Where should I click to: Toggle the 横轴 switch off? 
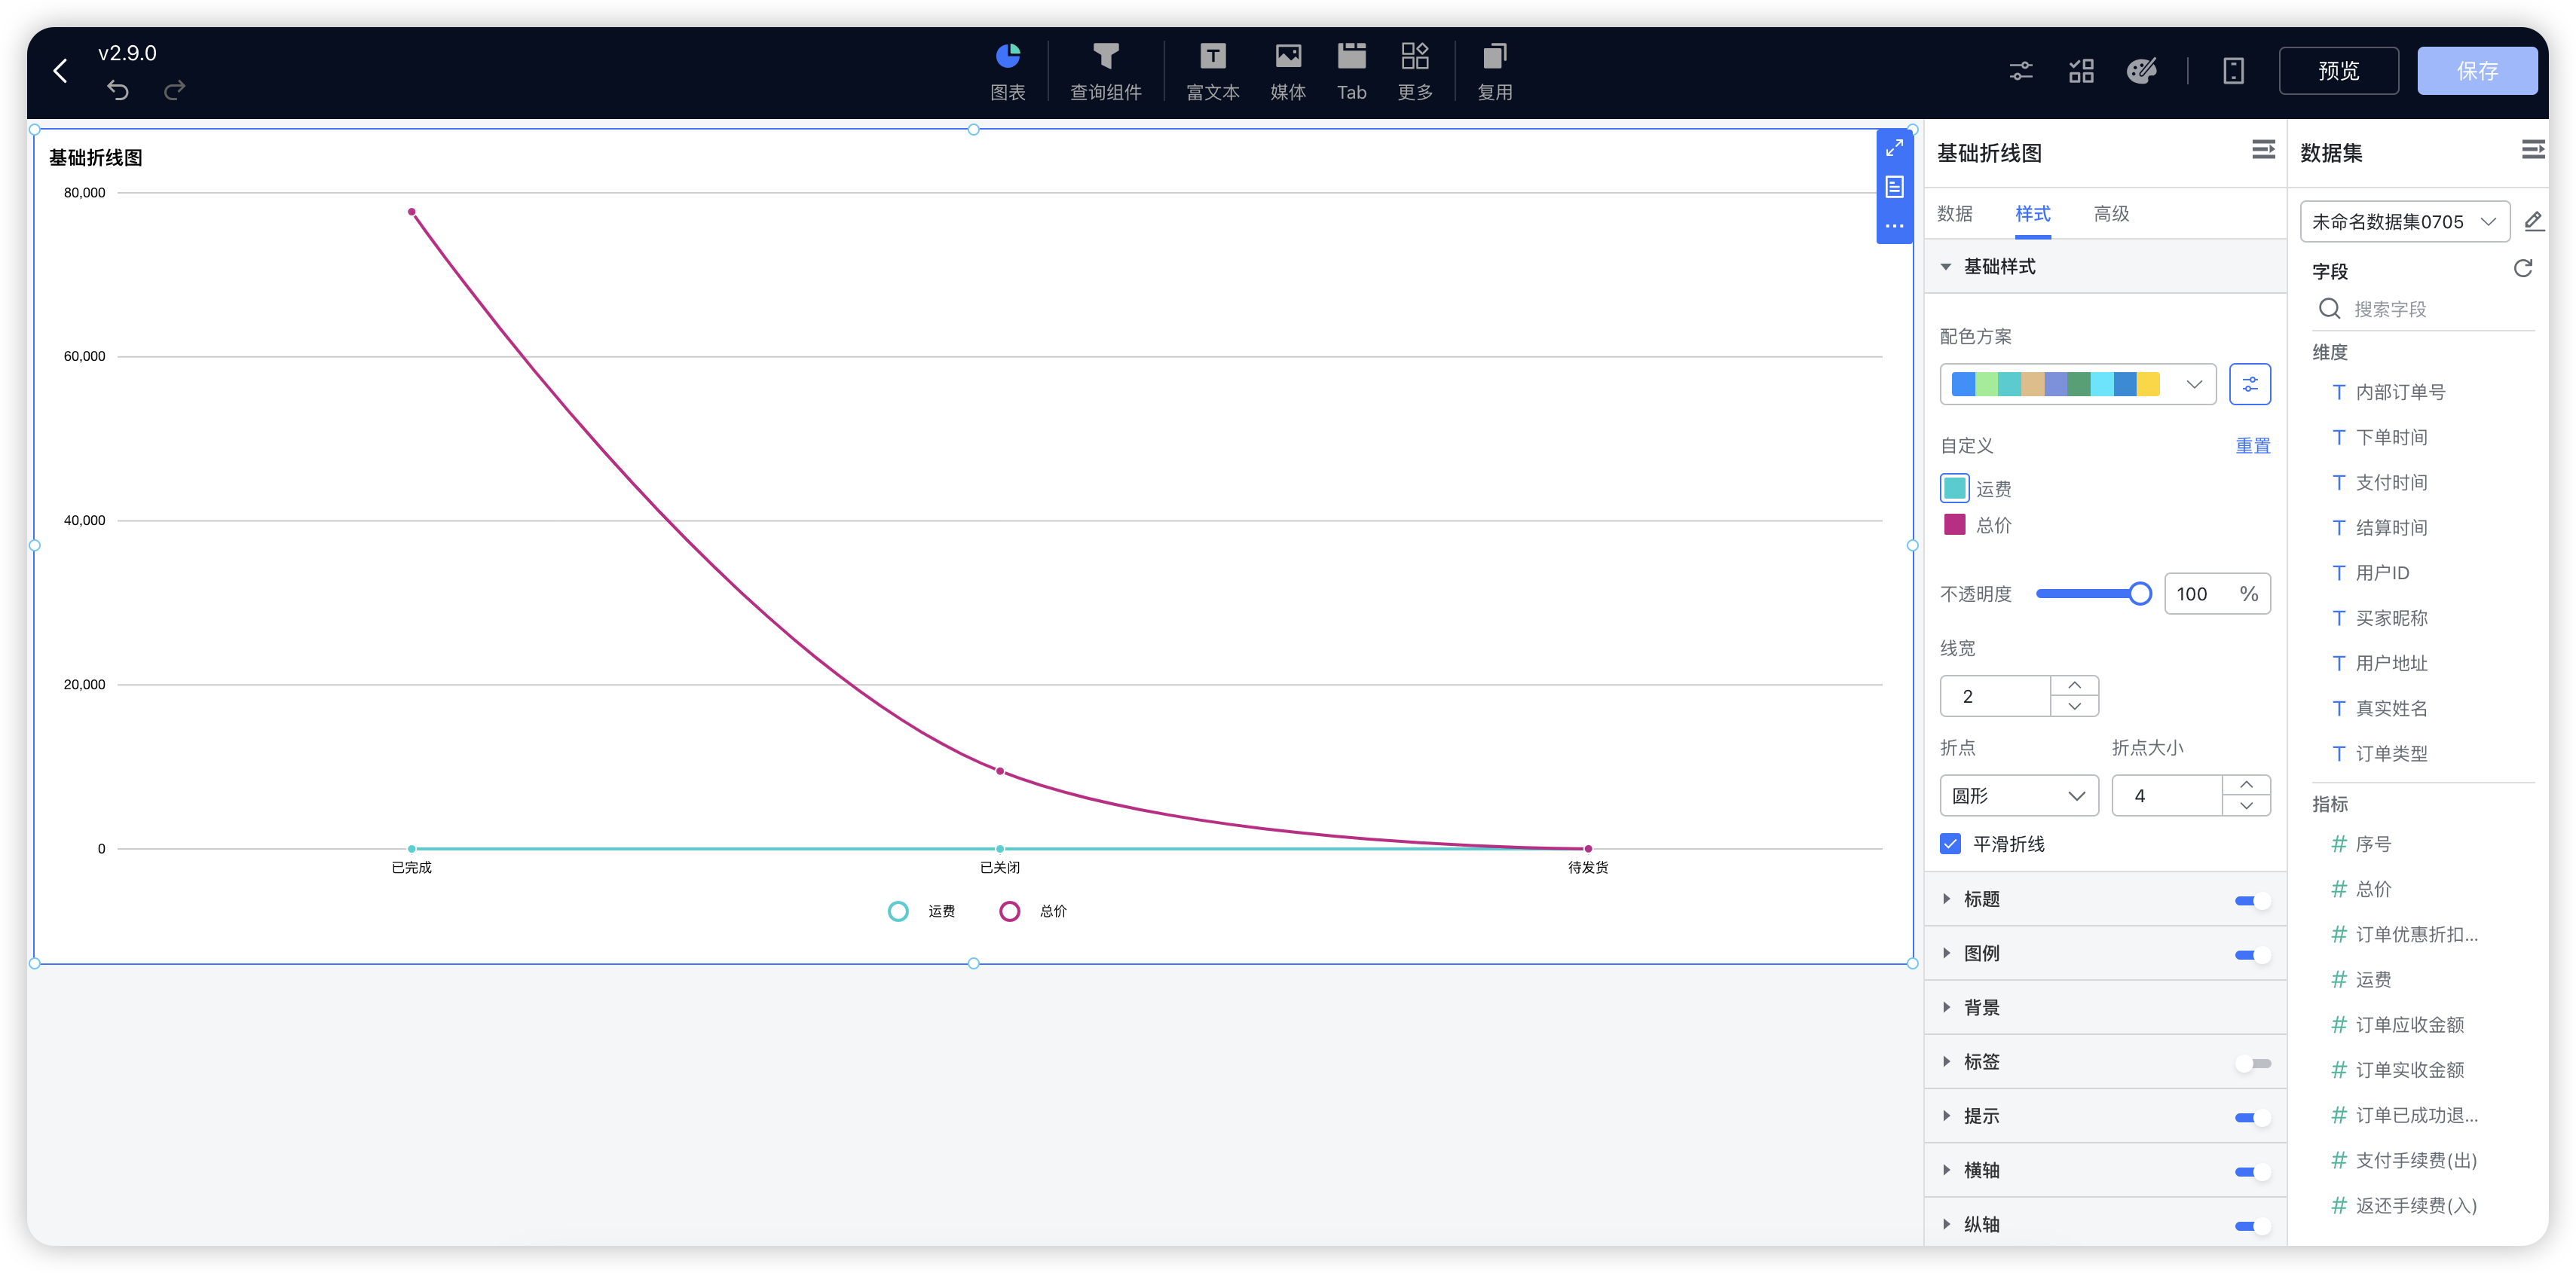pyautogui.click(x=2252, y=1171)
